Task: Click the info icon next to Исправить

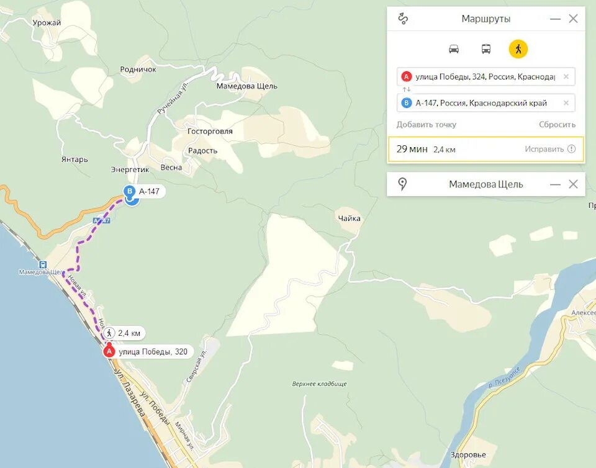Action: click(571, 149)
